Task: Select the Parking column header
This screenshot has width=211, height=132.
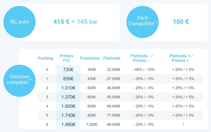Action: [x=45, y=58]
